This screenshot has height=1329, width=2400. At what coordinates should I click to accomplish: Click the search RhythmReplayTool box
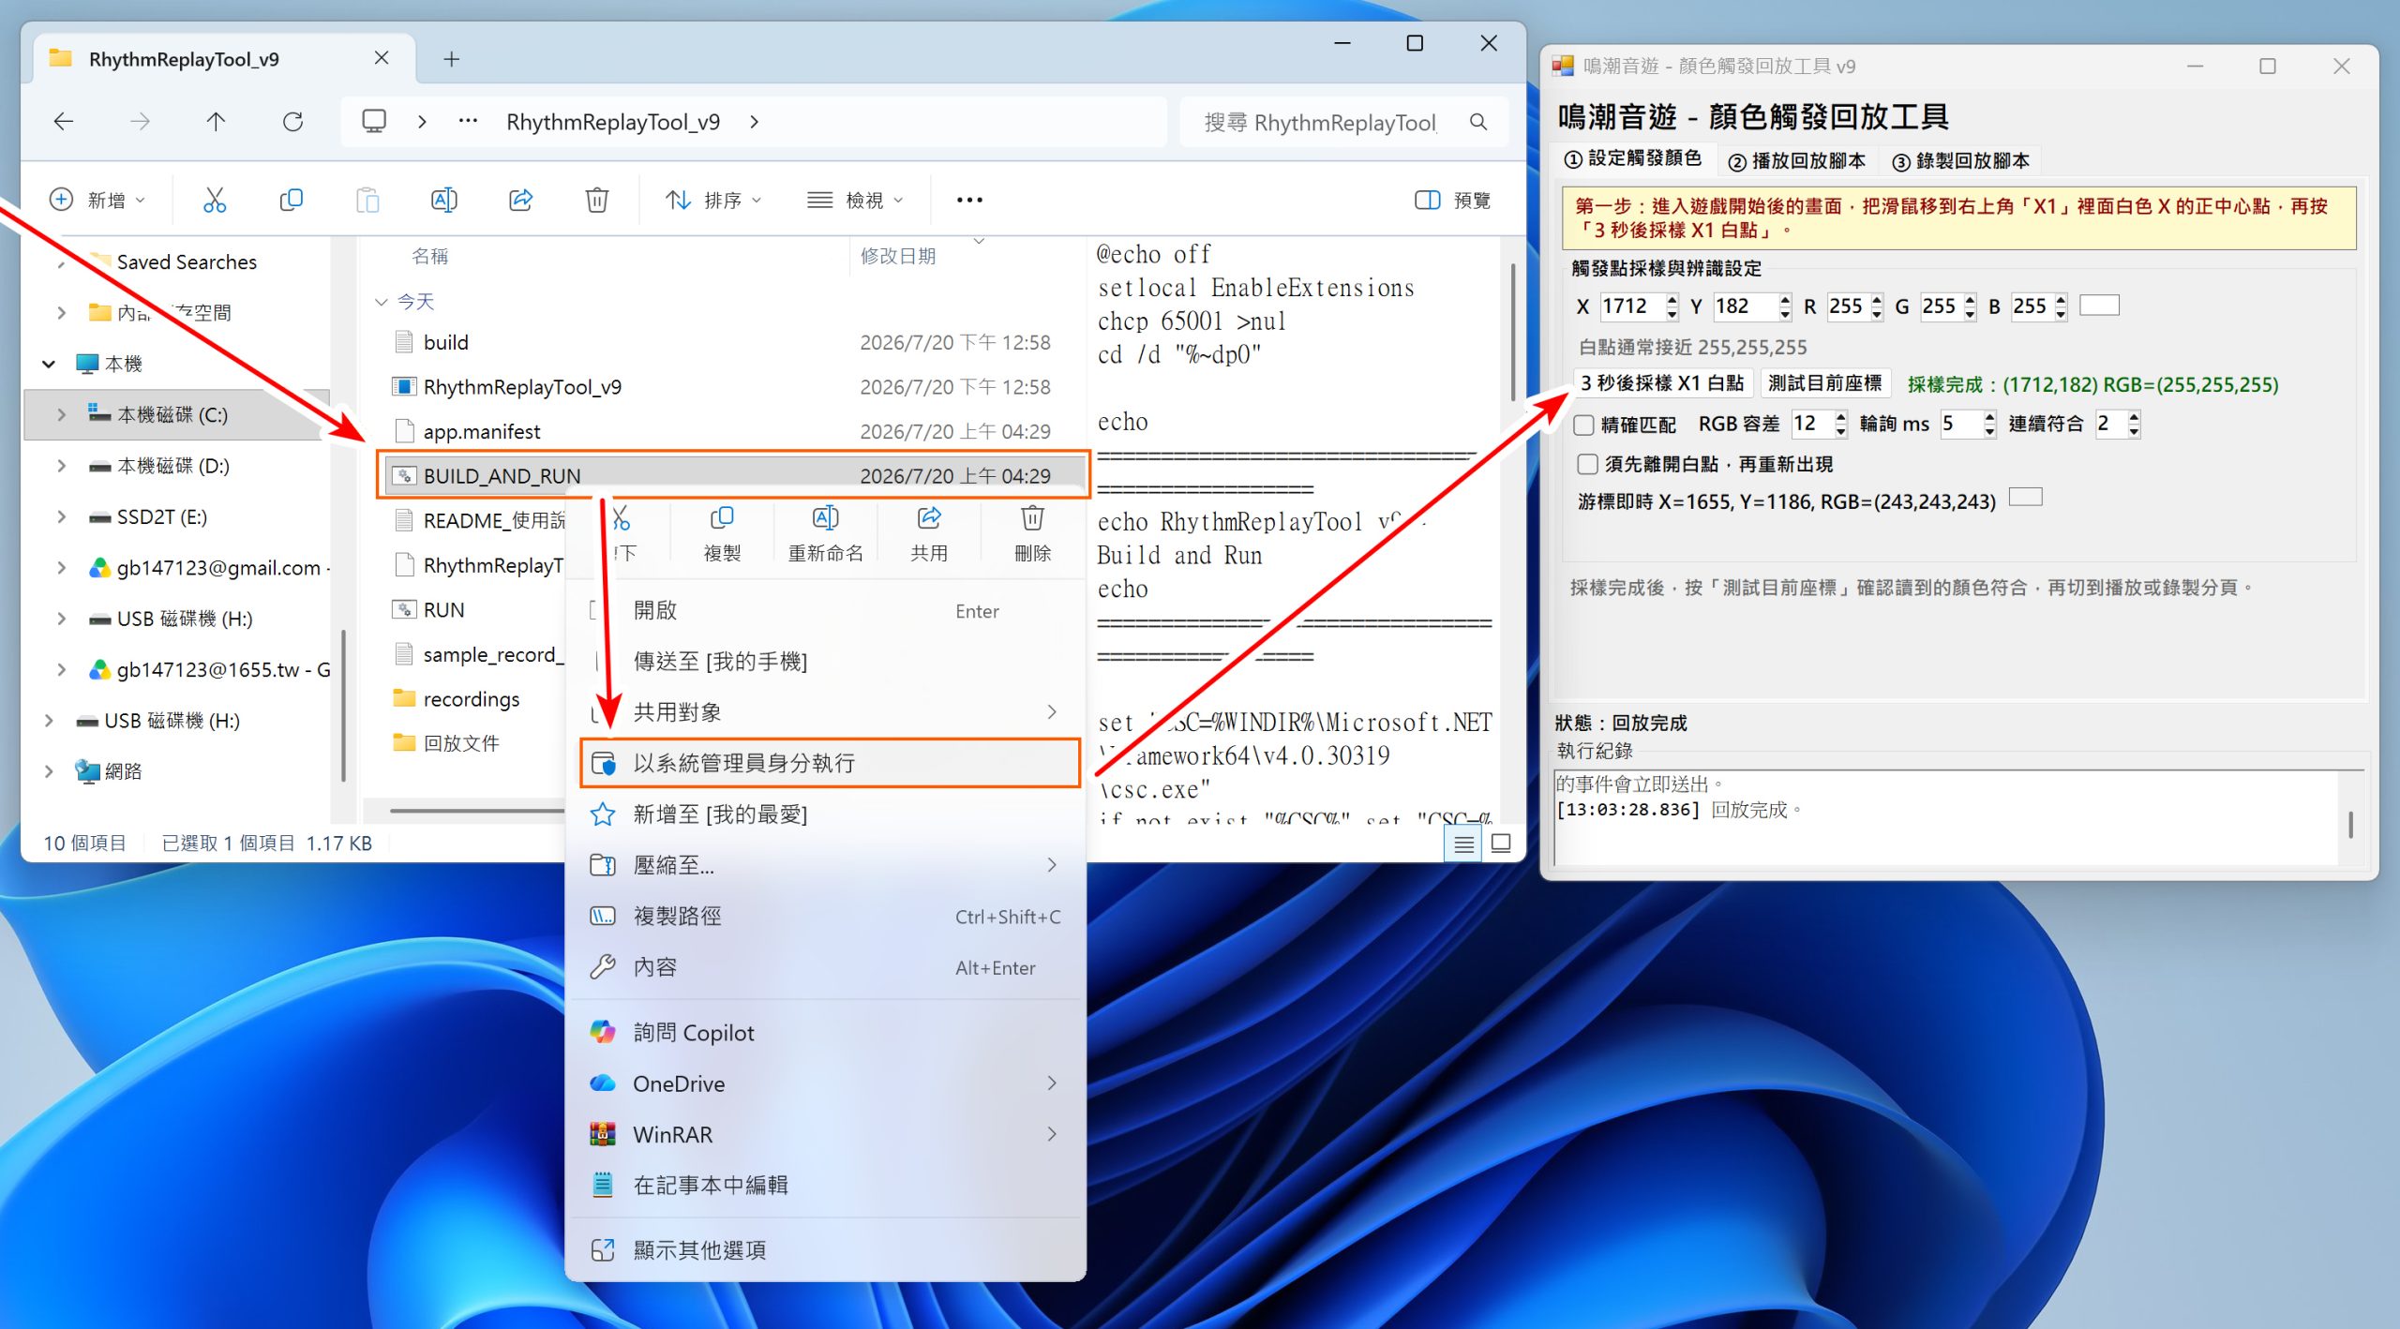click(1322, 122)
